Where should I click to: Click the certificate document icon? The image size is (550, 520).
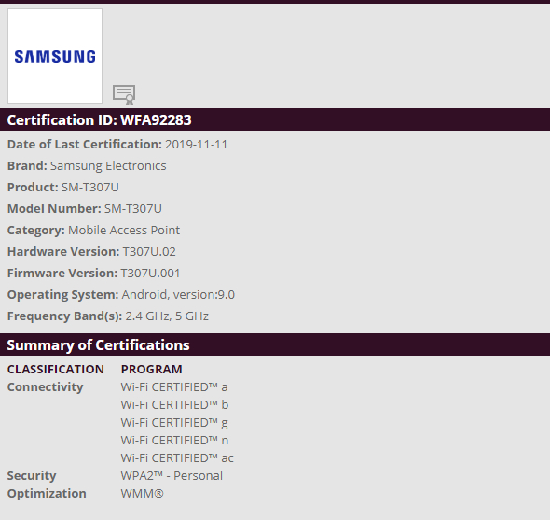(124, 95)
